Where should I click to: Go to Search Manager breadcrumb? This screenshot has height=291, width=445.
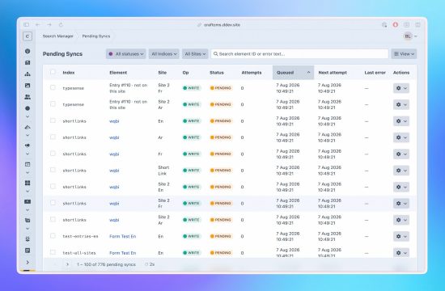58,36
